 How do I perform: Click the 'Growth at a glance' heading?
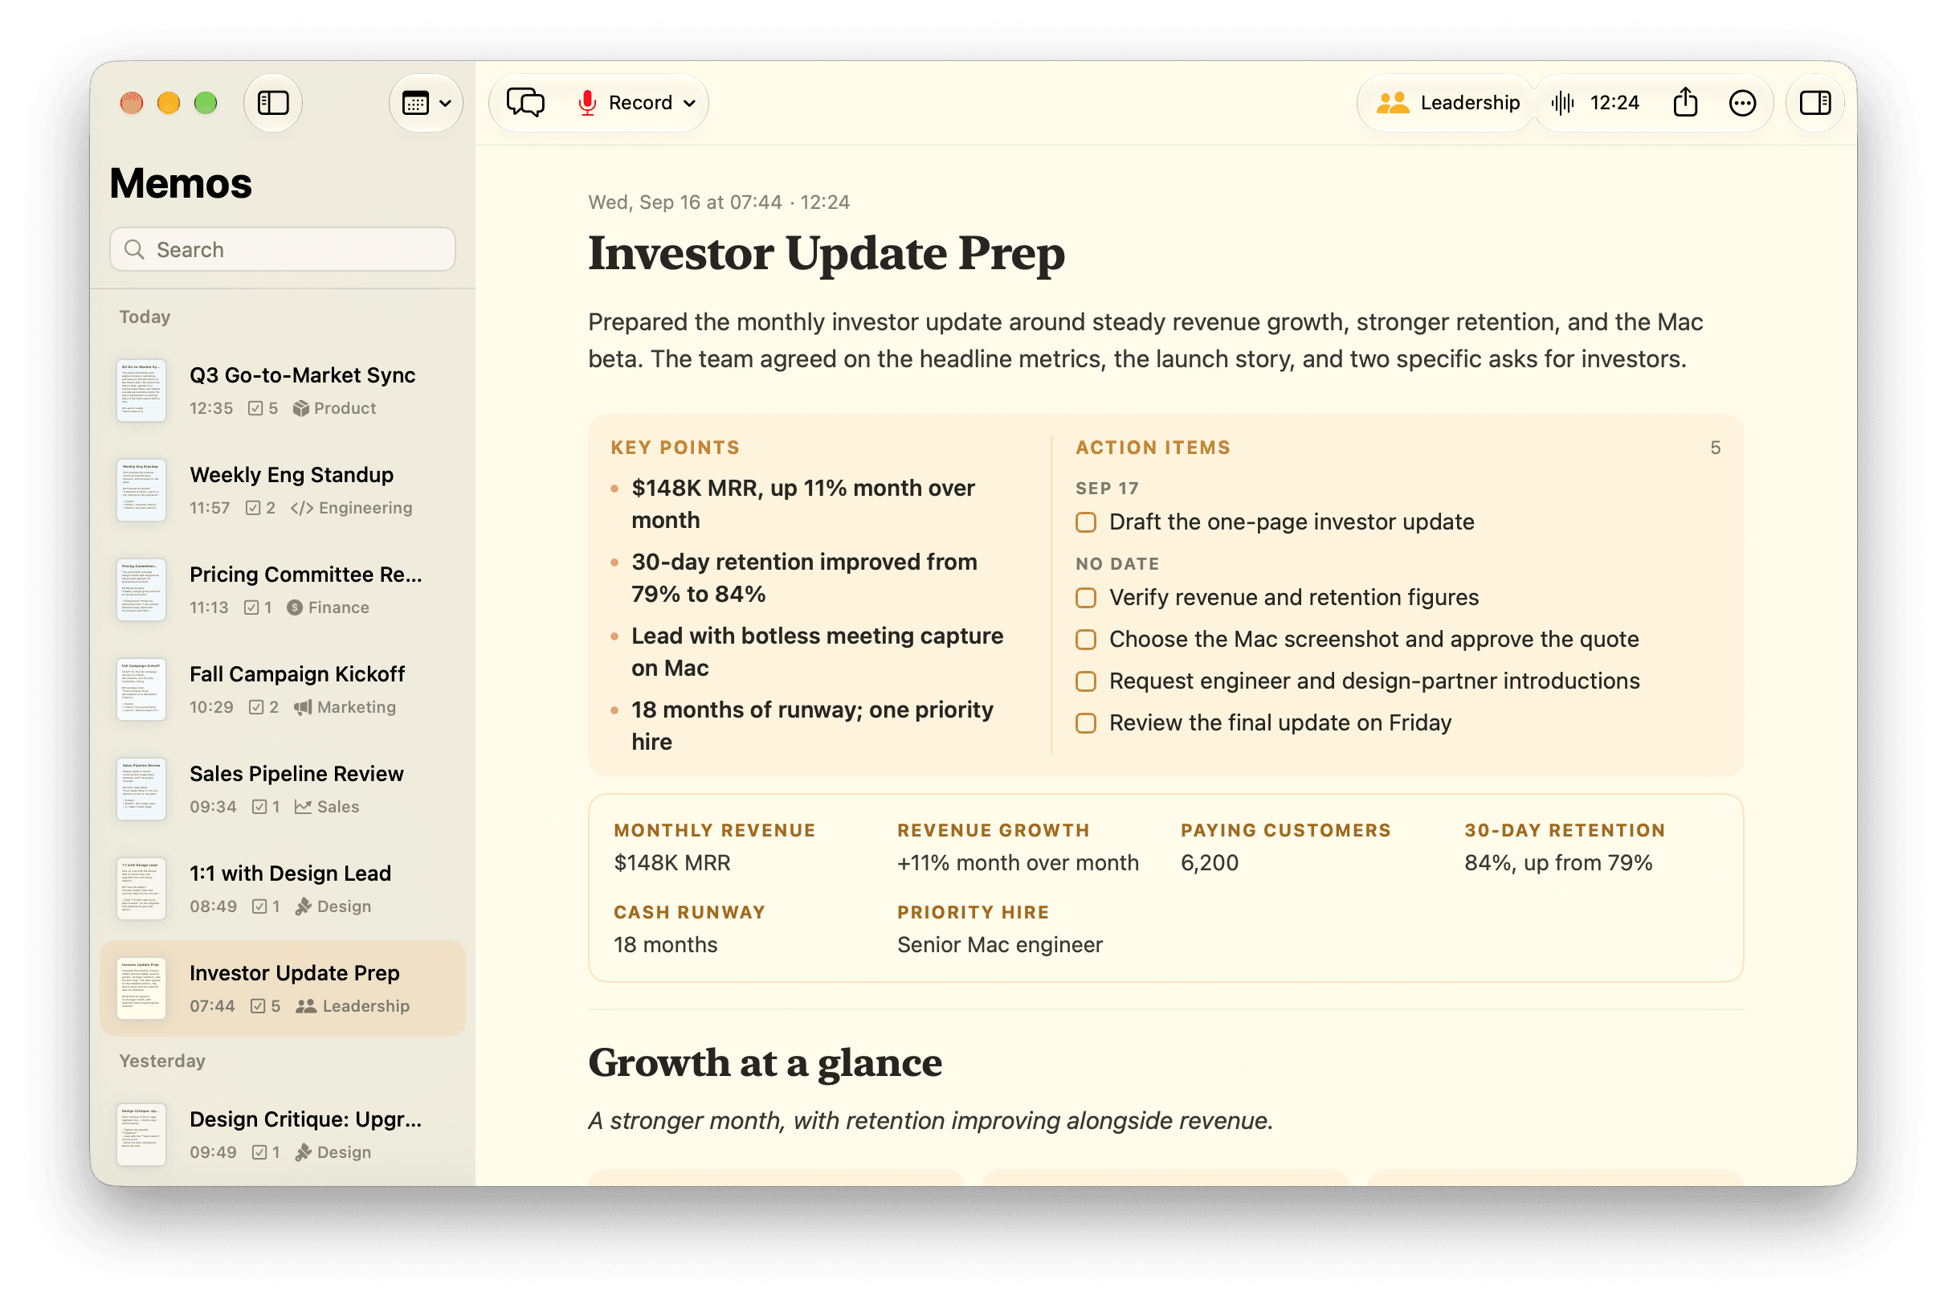pyautogui.click(x=765, y=1064)
